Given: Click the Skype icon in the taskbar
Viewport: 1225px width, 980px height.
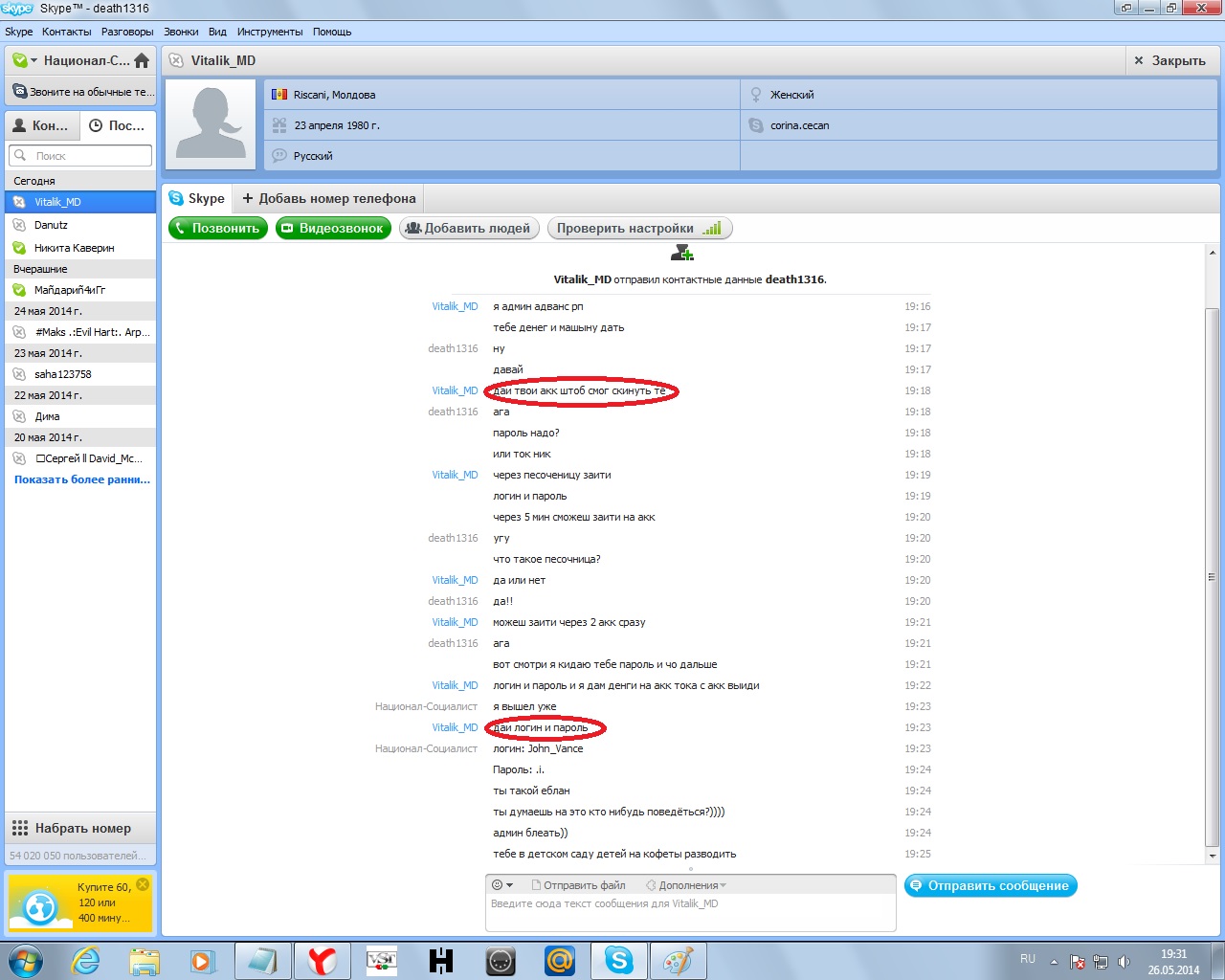Looking at the screenshot, I should pos(619,960).
